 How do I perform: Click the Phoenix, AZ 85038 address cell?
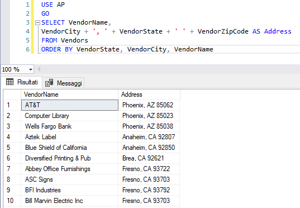(149, 126)
